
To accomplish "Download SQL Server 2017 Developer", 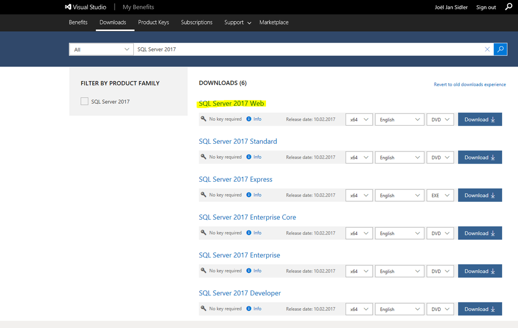I will (x=480, y=309).
